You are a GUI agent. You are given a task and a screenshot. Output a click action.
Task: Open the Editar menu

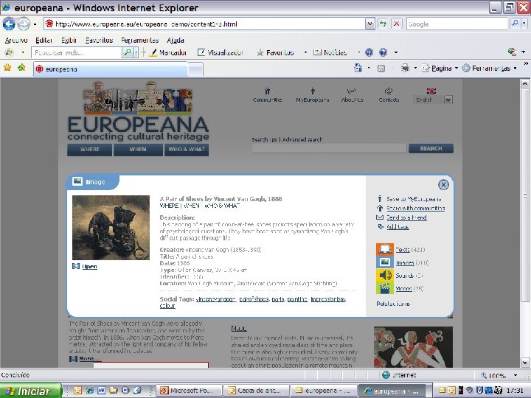pos(44,41)
